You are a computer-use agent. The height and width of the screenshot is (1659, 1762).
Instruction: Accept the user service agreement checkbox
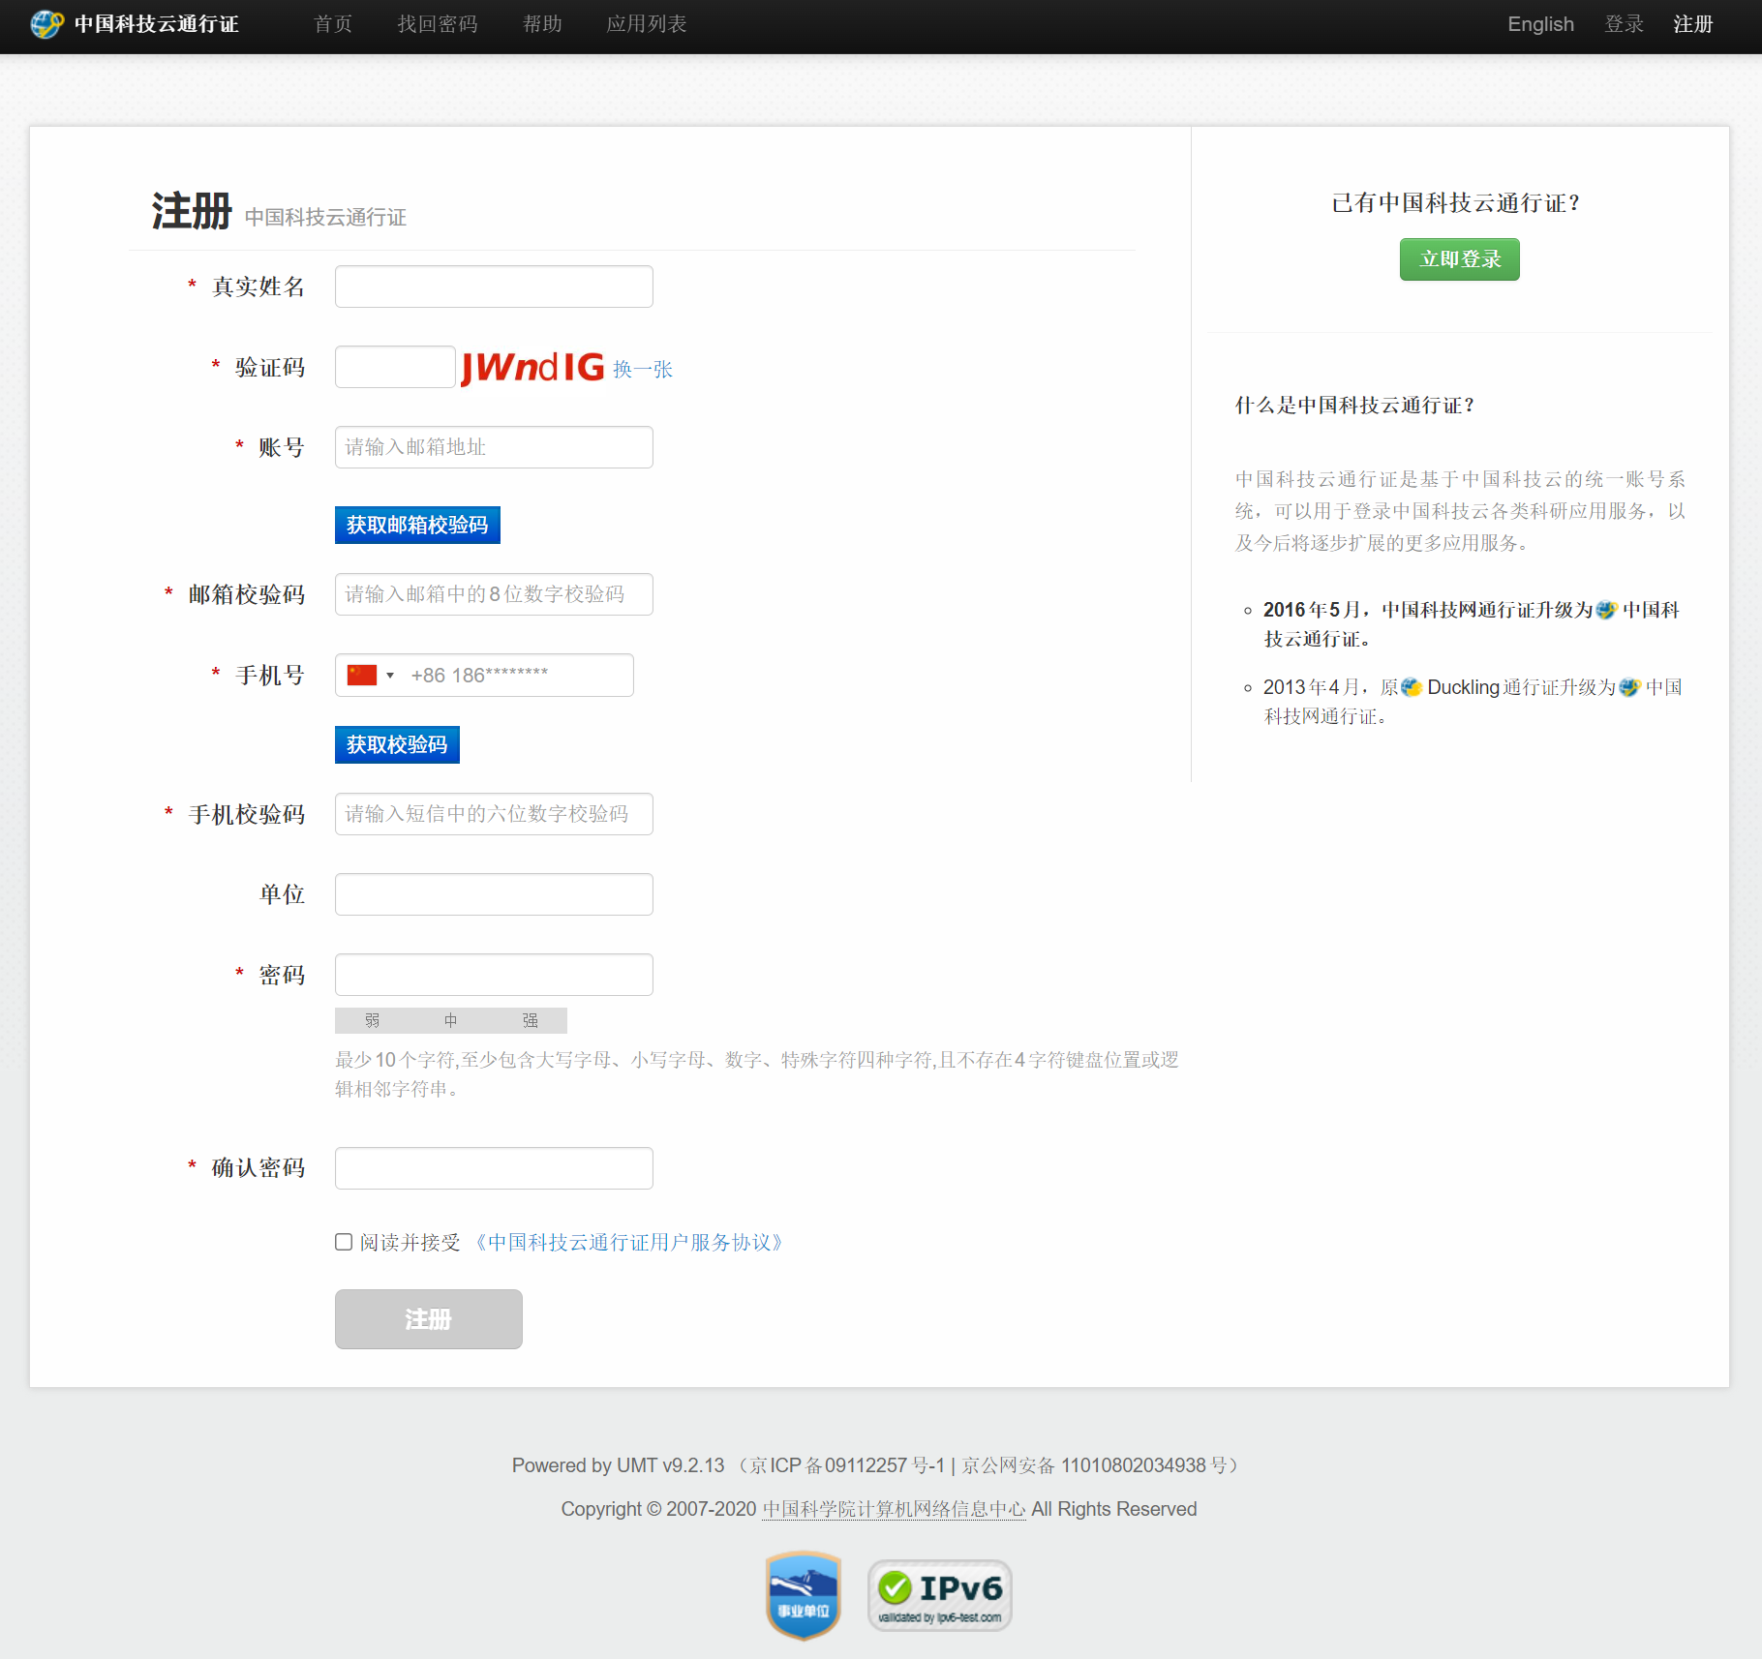pos(344,1242)
